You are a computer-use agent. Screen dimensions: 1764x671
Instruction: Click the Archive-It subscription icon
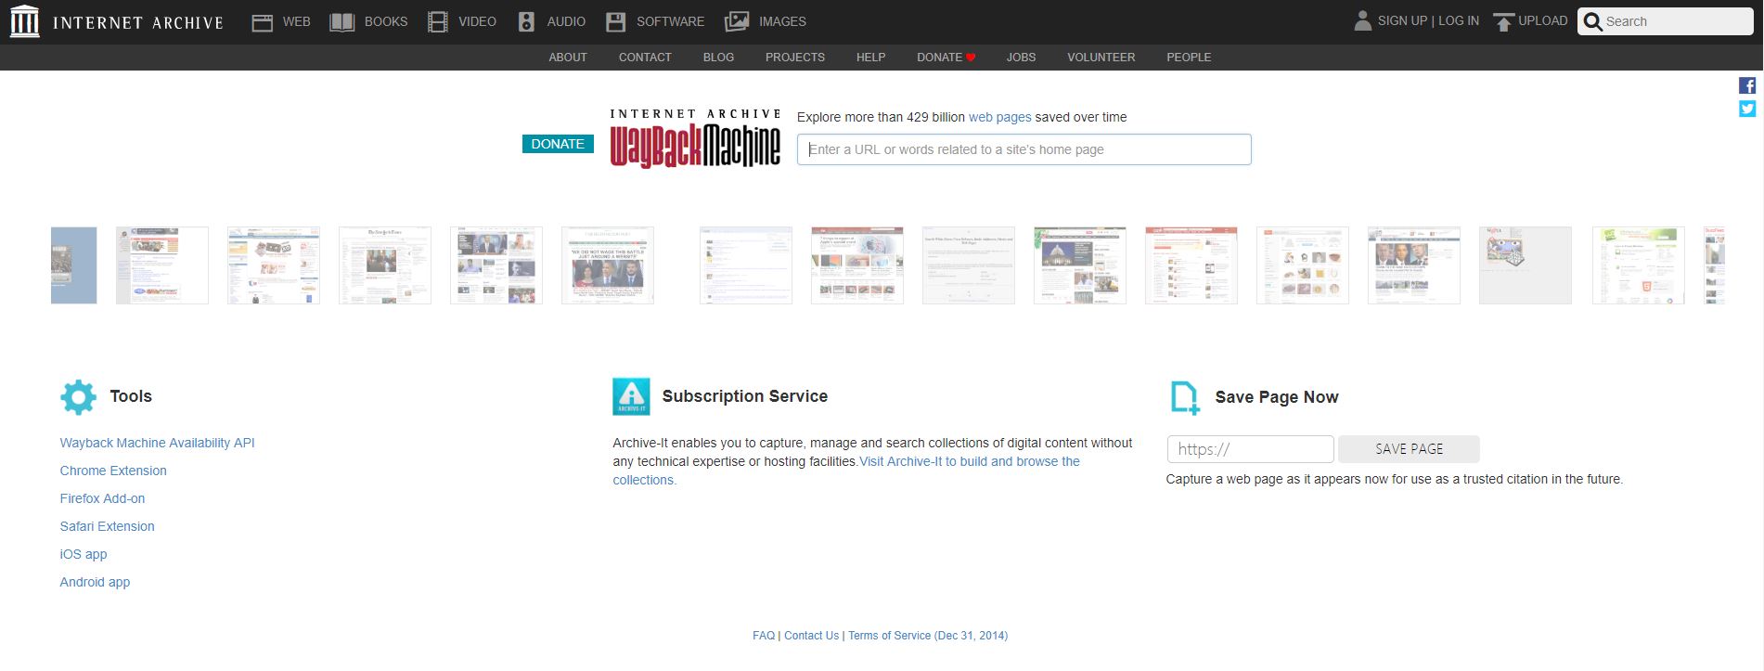631,396
